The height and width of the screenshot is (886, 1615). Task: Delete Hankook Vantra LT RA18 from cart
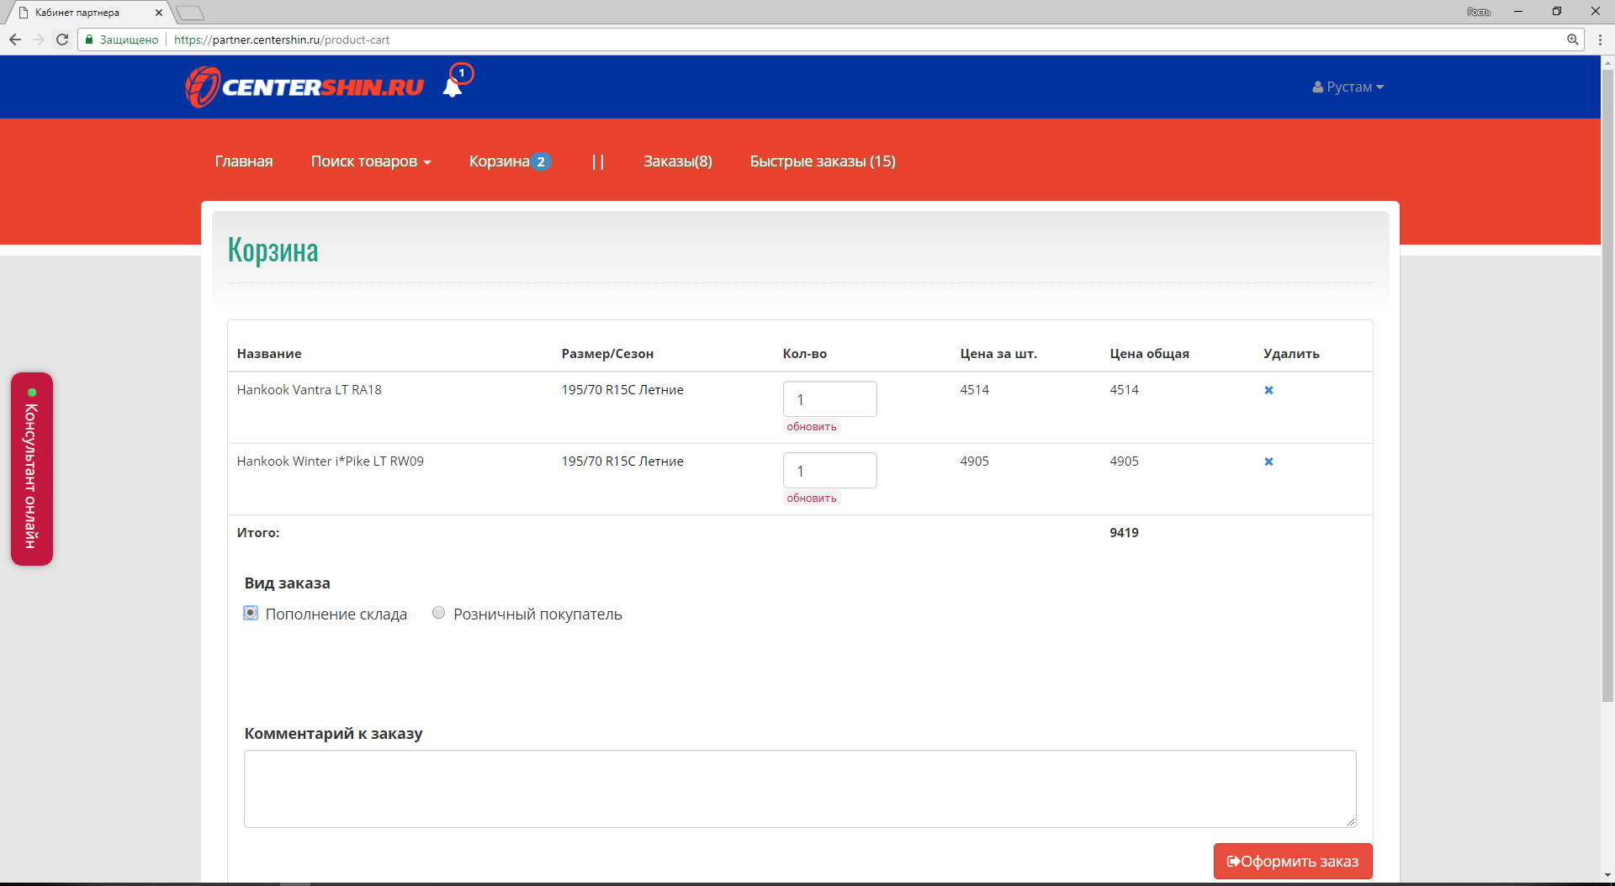pos(1268,390)
